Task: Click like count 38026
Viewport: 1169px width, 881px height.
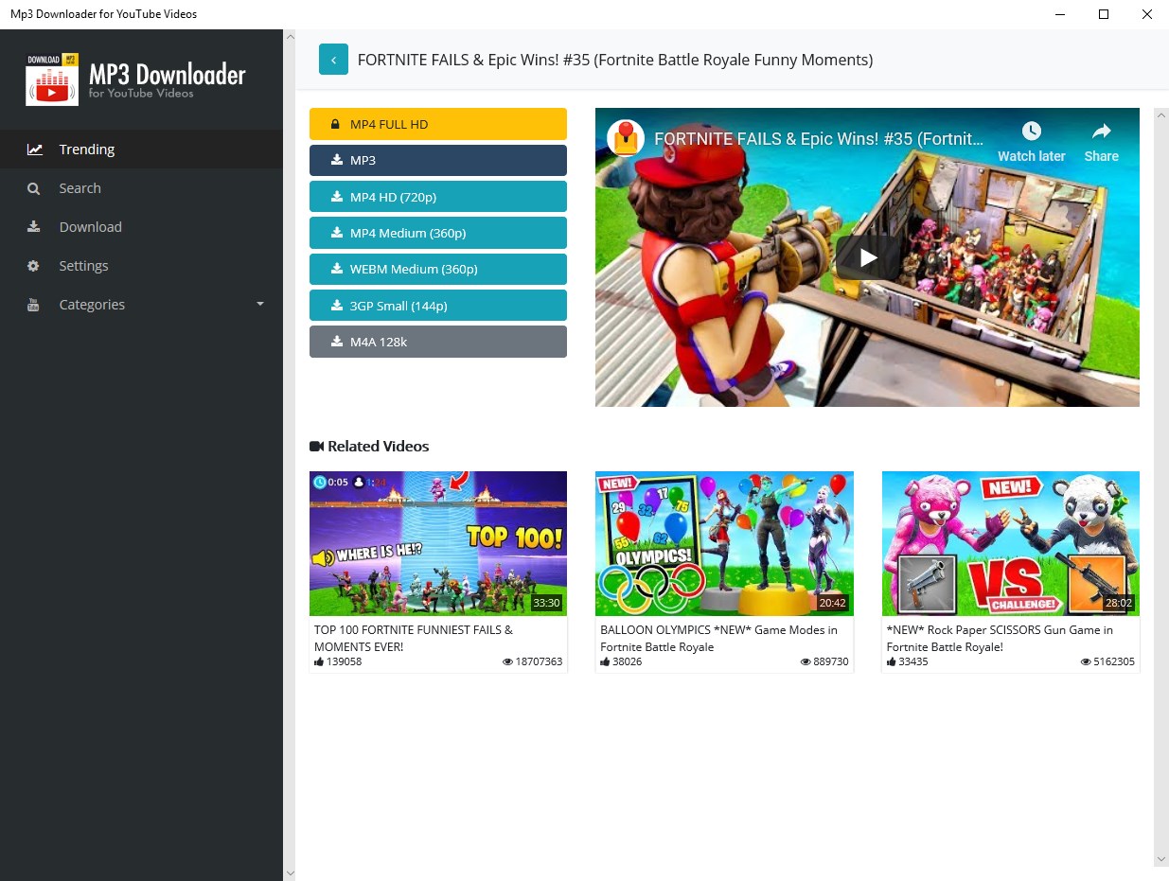Action: 621,661
